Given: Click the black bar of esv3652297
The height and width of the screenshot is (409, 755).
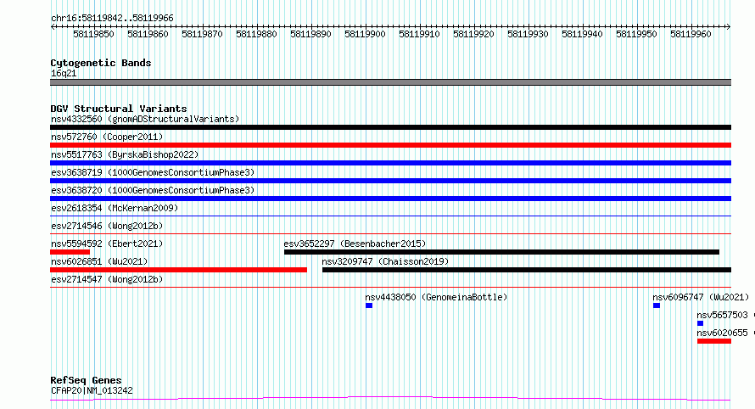Looking at the screenshot, I should click(501, 252).
